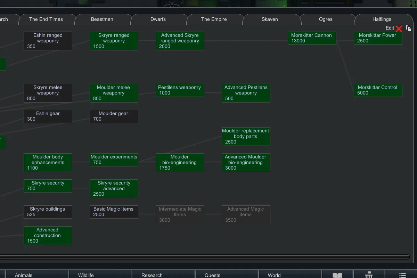Go to the Halflings tab
Image resolution: width=417 pixels, height=278 pixels.
(382, 19)
